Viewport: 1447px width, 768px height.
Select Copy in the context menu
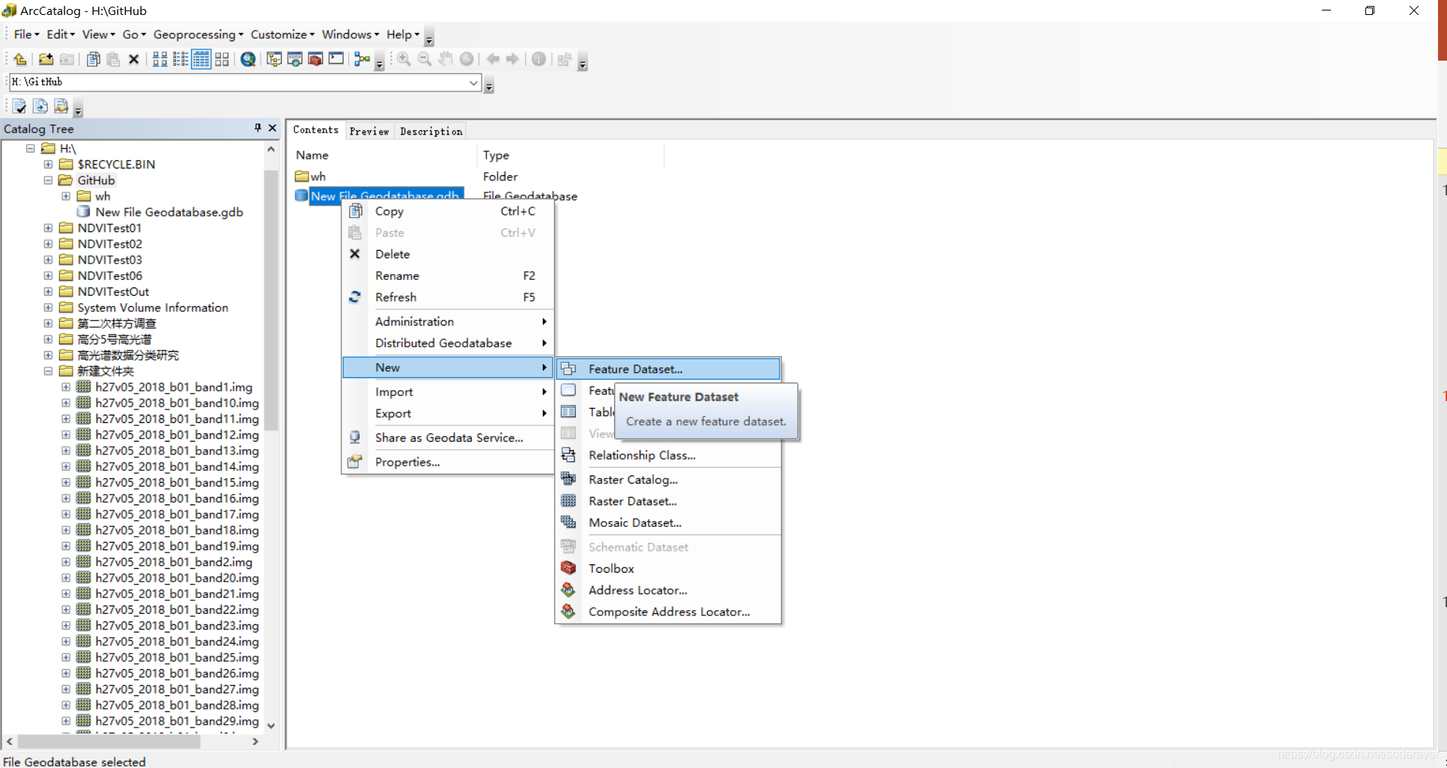448,211
